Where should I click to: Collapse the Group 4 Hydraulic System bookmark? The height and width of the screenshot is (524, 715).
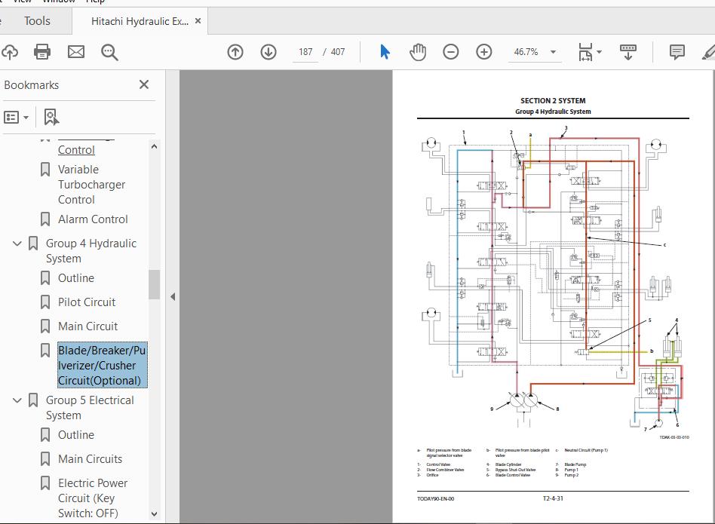[x=17, y=244]
